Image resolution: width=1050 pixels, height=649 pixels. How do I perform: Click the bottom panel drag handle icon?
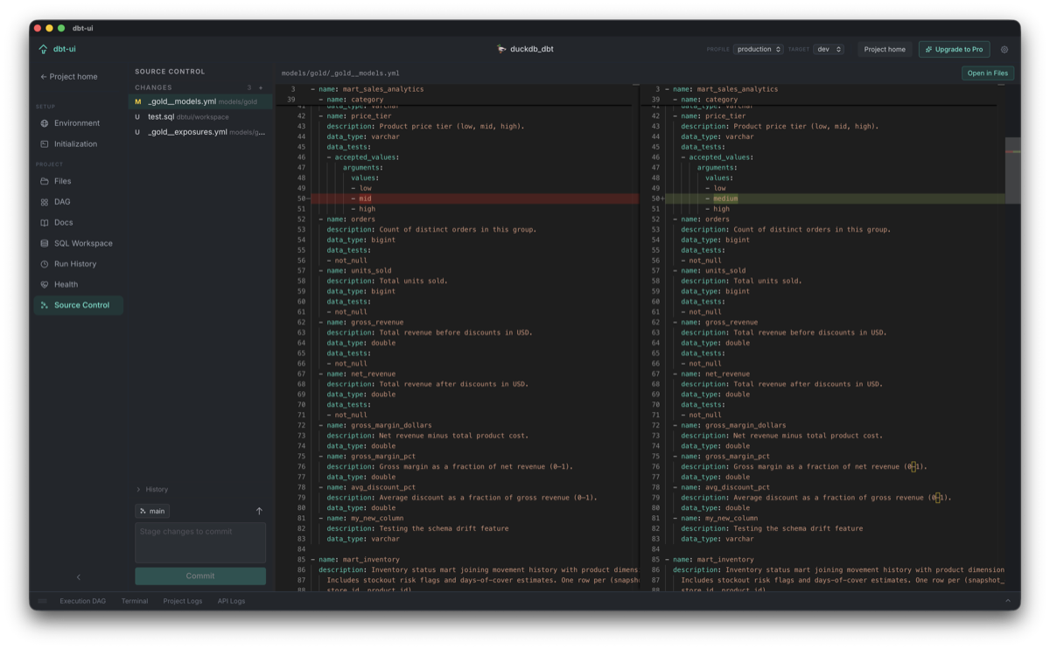click(43, 601)
